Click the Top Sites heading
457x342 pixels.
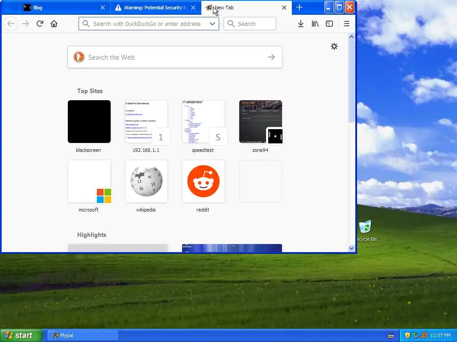click(90, 91)
